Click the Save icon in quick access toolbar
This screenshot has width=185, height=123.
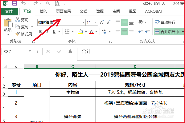[14, 3]
